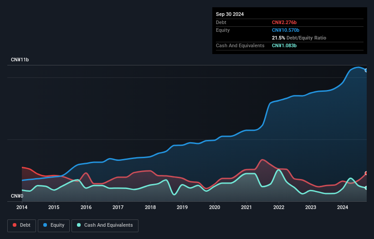
Task: Click the Sep 30 2024 tooltip date
Action: 230,14
